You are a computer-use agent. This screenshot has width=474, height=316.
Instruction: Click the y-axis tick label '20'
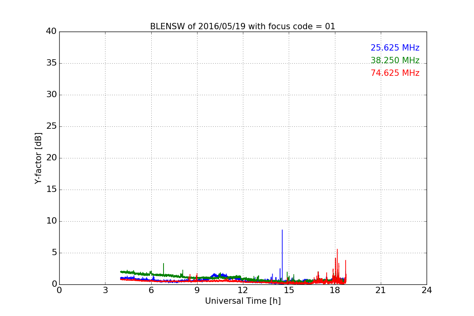(51, 158)
